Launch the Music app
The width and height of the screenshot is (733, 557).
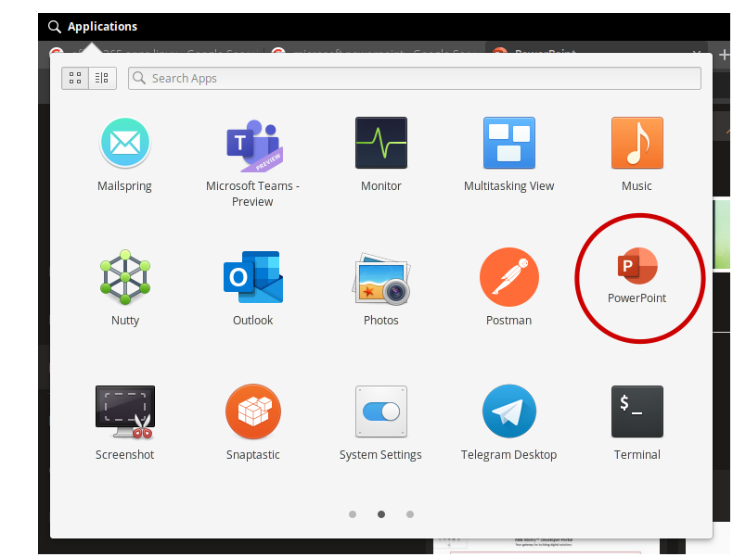coord(637,143)
